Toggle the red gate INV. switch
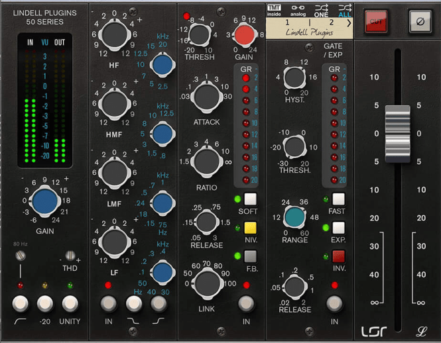Viewport: 441px width, 343px height. click(338, 256)
